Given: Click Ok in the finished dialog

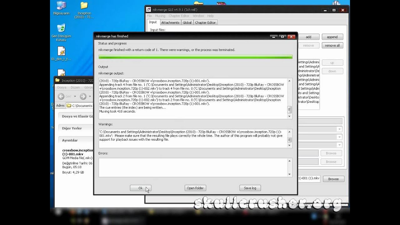Looking at the screenshot, I should click(x=141, y=188).
